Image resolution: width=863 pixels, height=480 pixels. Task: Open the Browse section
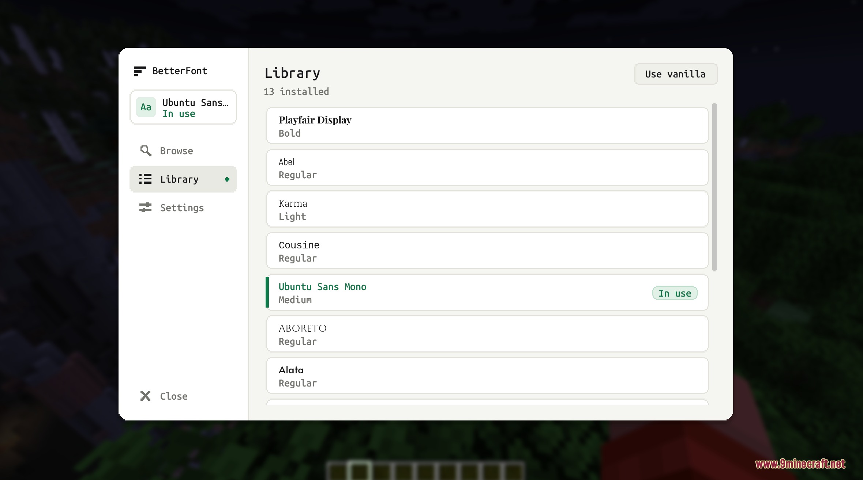tap(183, 151)
